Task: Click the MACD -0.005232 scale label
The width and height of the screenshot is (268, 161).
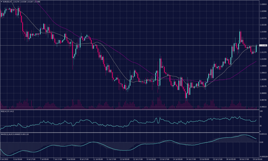Action: coord(264,156)
